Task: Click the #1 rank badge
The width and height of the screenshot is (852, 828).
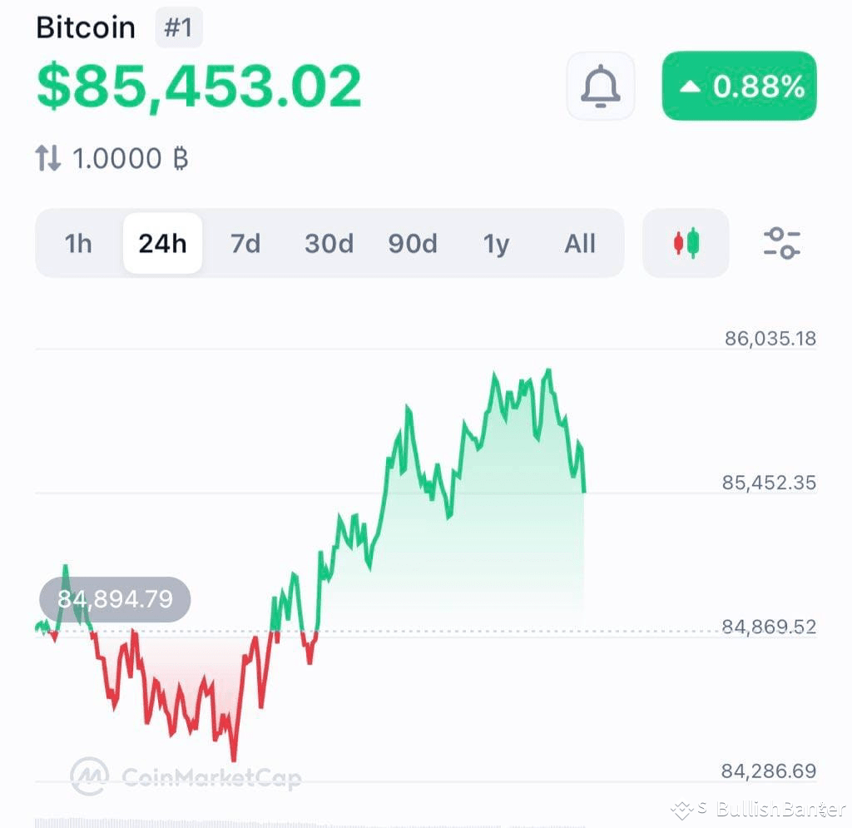Action: 179,27
